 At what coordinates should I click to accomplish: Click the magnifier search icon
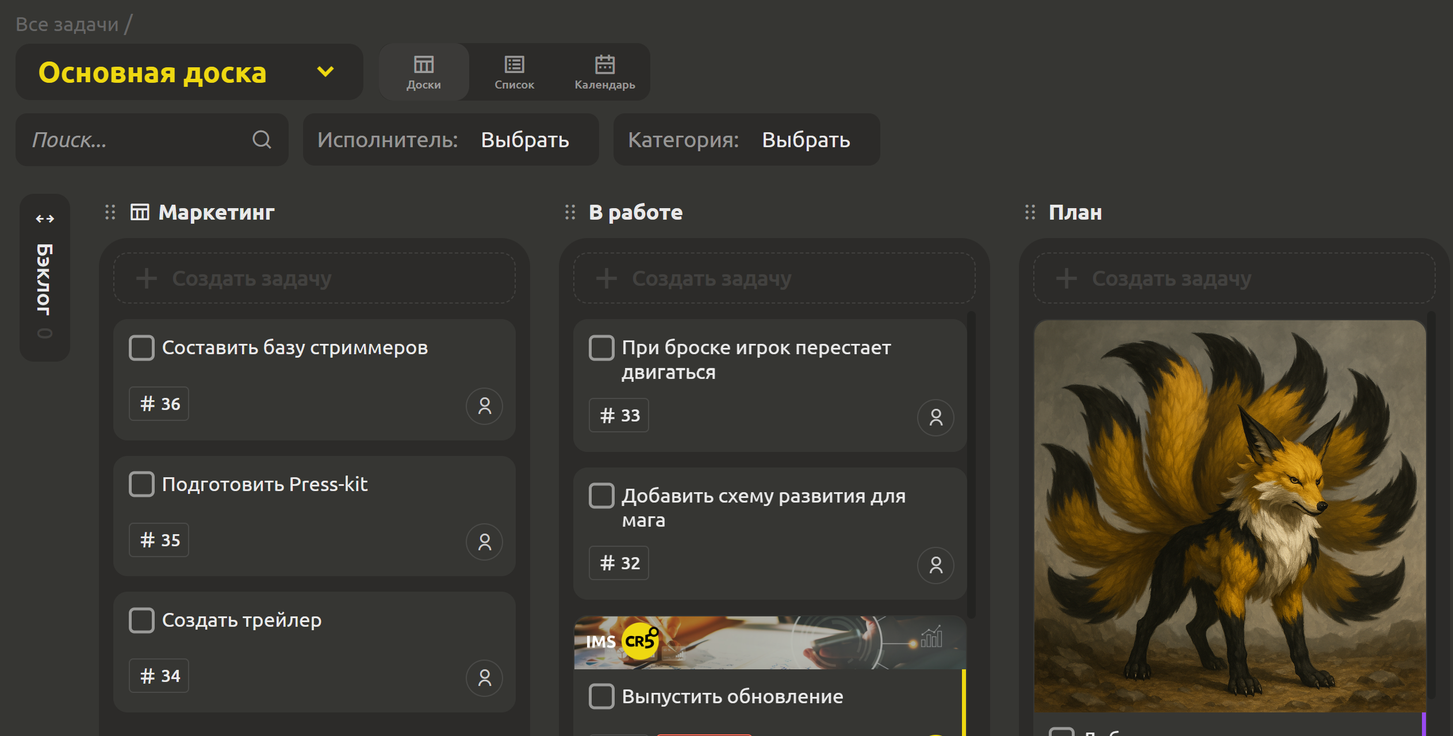[x=262, y=140]
